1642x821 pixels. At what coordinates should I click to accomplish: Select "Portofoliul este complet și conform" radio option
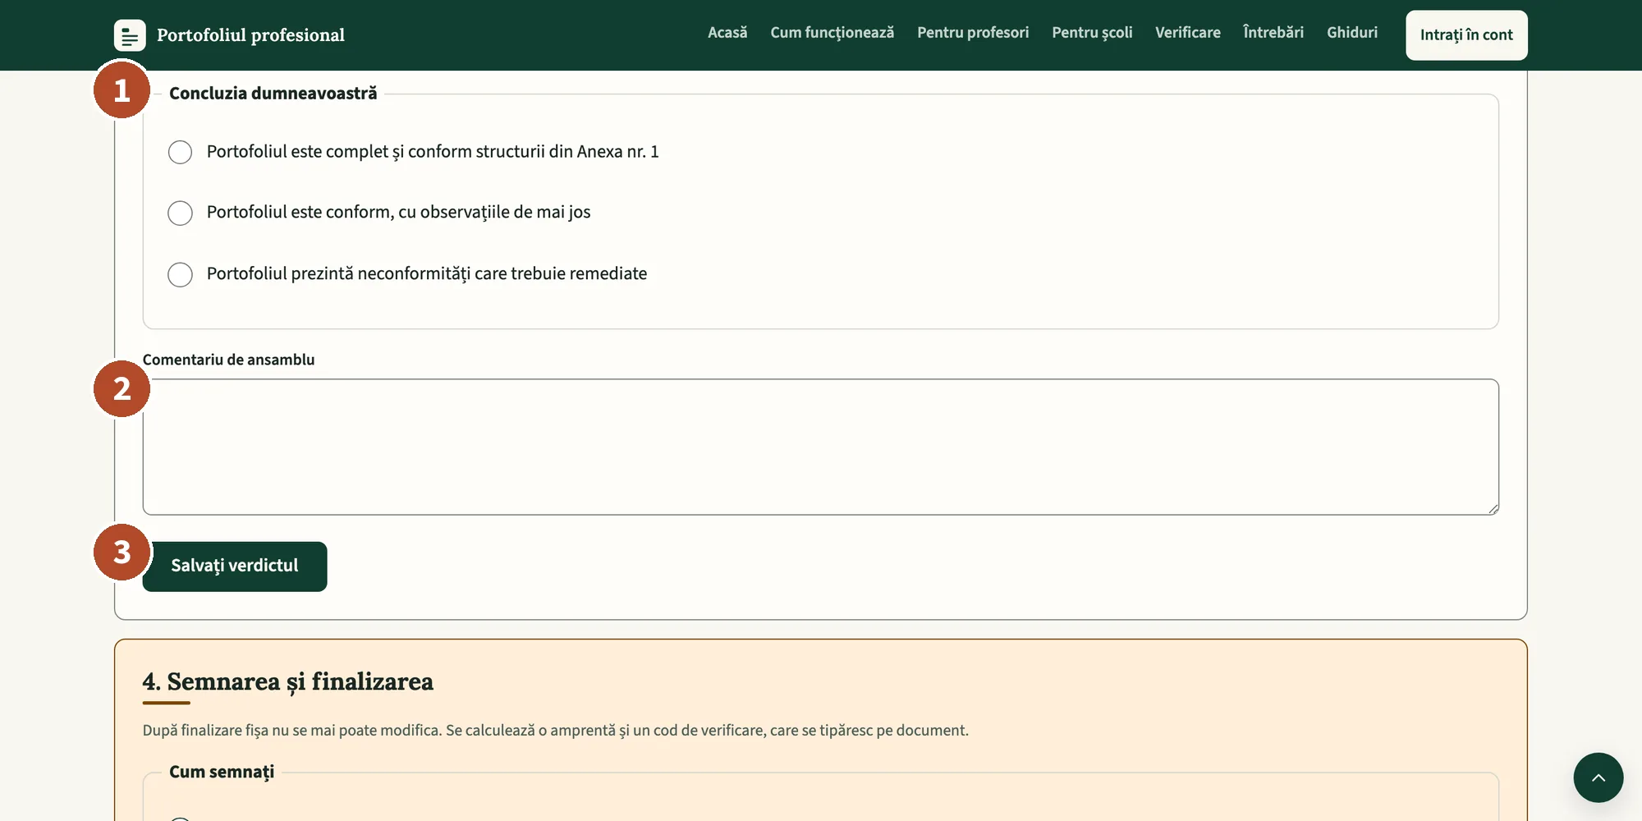(180, 152)
